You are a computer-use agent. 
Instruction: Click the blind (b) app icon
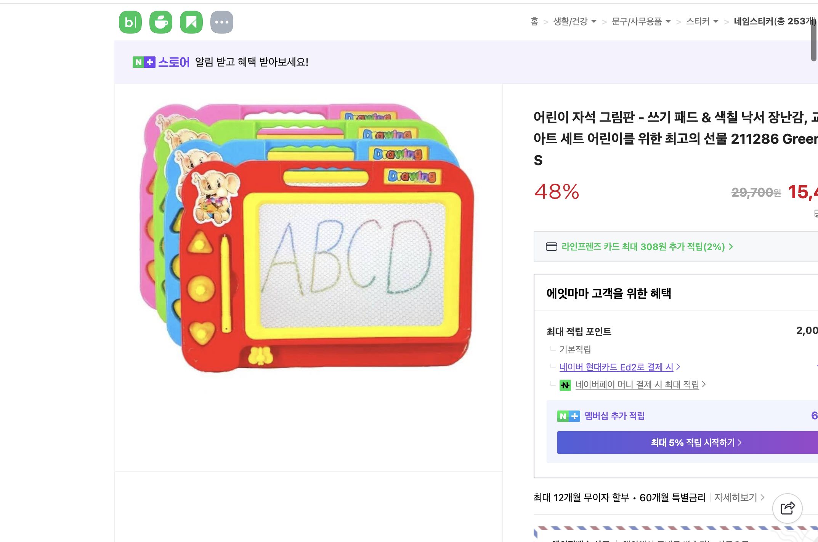[130, 22]
